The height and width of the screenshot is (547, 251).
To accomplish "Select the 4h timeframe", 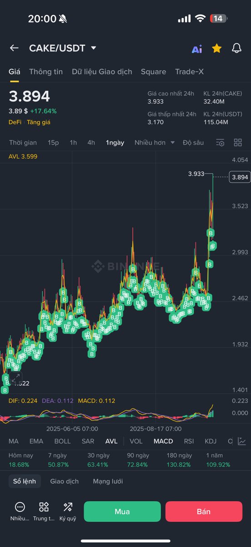I will click(91, 143).
